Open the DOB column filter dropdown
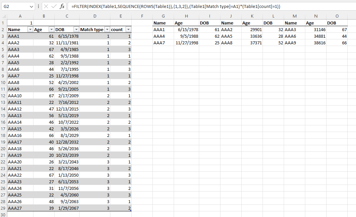Screen dimensions: 356x217 click(76, 29)
